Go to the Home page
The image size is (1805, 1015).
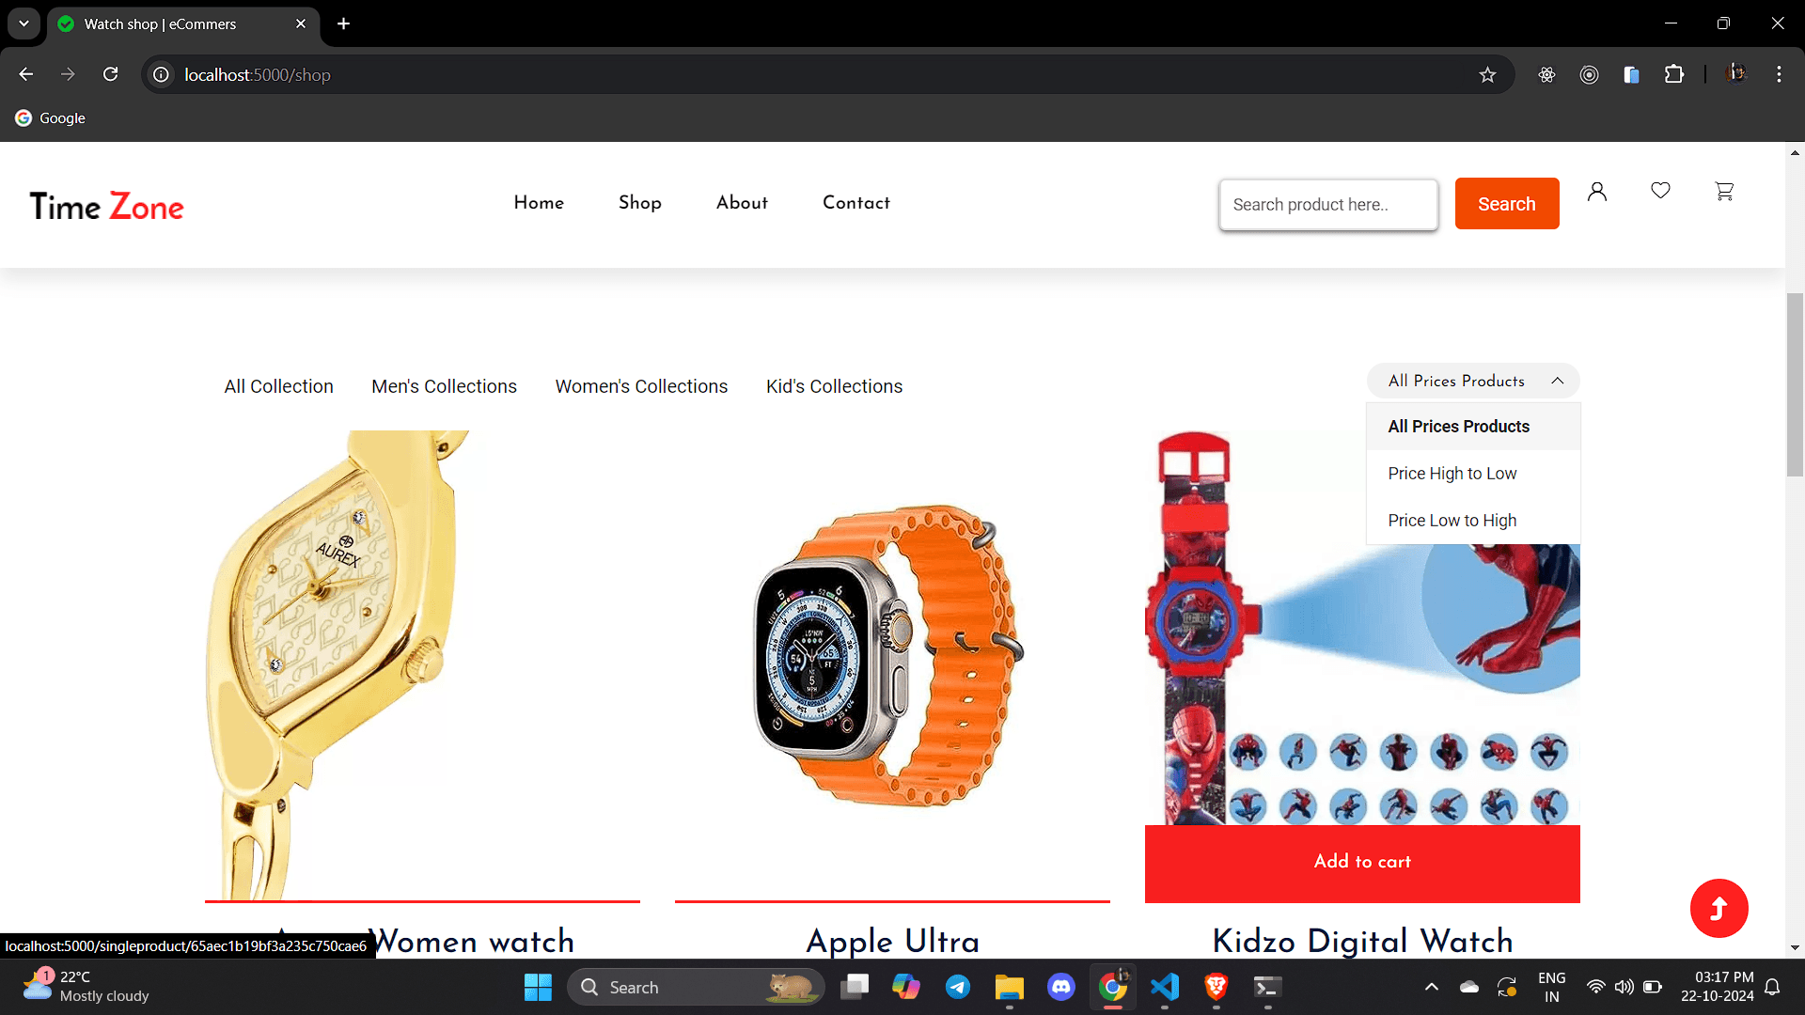tap(539, 203)
